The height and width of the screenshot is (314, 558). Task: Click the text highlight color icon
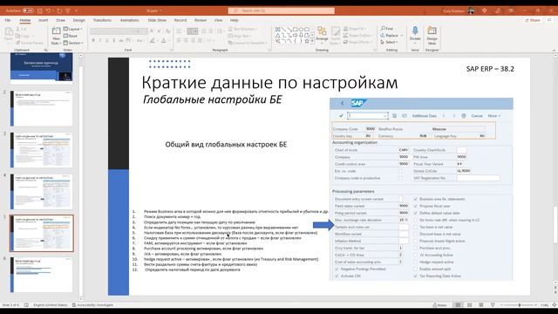153,41
